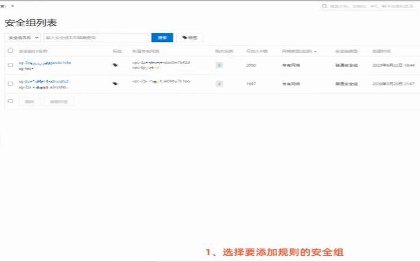Tick the select-all checkbox in the table header

10,50
